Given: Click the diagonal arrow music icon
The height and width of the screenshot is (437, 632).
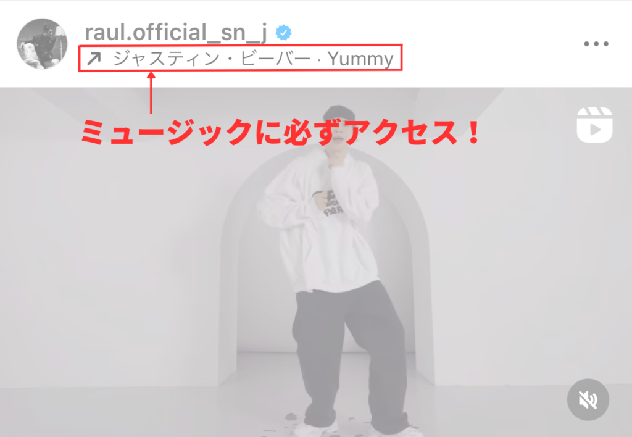Looking at the screenshot, I should tap(94, 59).
